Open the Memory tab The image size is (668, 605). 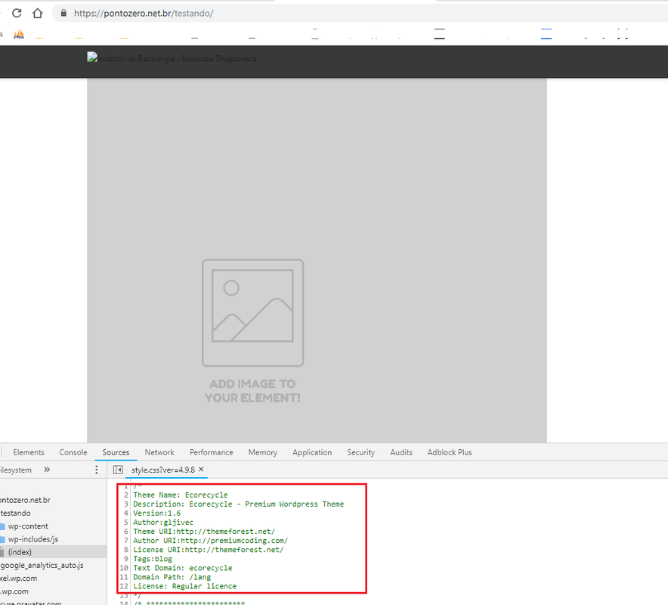click(x=263, y=452)
